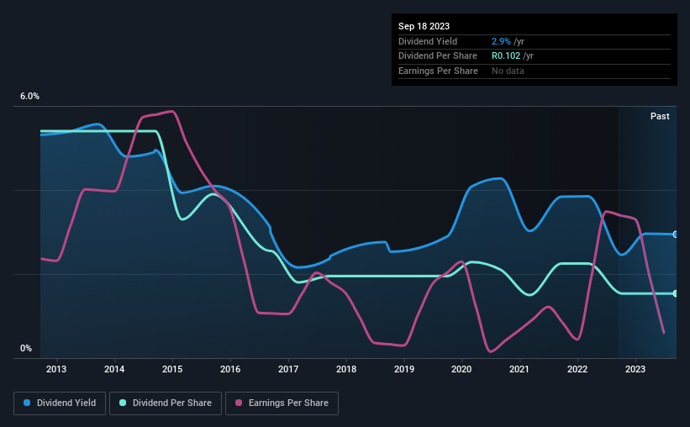Click the tooltip 'Dividend Yield' row label
Image resolution: width=690 pixels, height=427 pixels.
(428, 41)
